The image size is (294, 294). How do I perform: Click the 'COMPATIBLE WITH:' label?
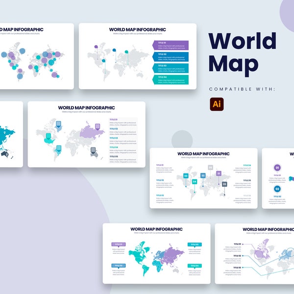click(x=242, y=89)
